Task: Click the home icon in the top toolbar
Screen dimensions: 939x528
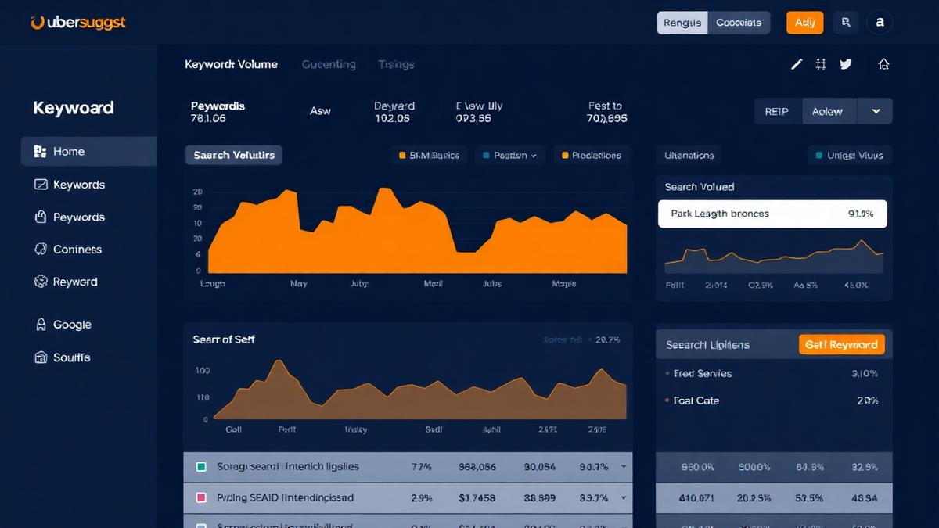Action: tap(883, 64)
